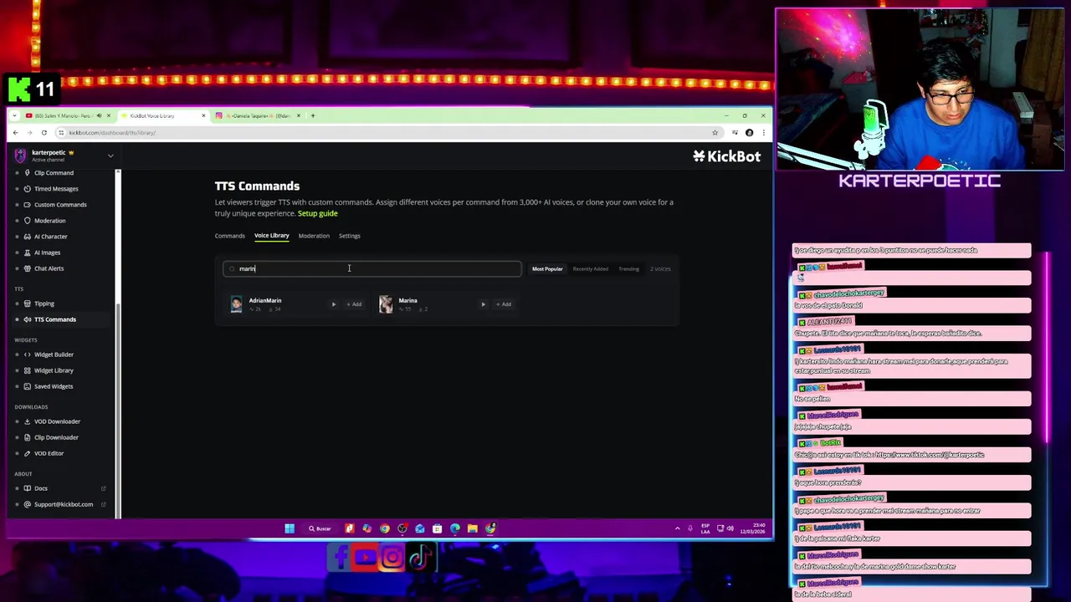Viewport: 1071px width, 602px height.
Task: Bookmark this page with the star
Action: click(715, 133)
